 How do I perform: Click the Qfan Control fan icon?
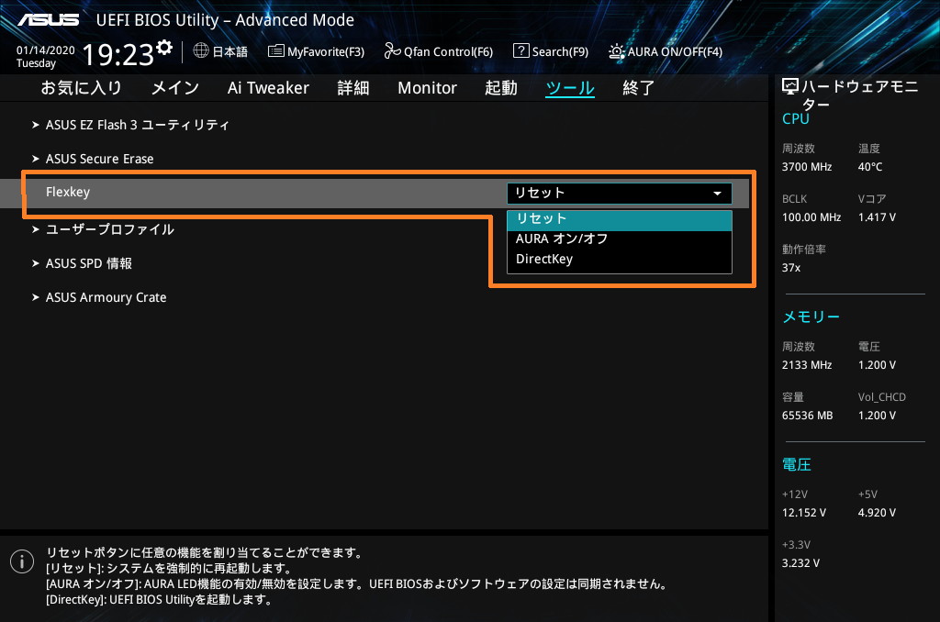point(392,51)
